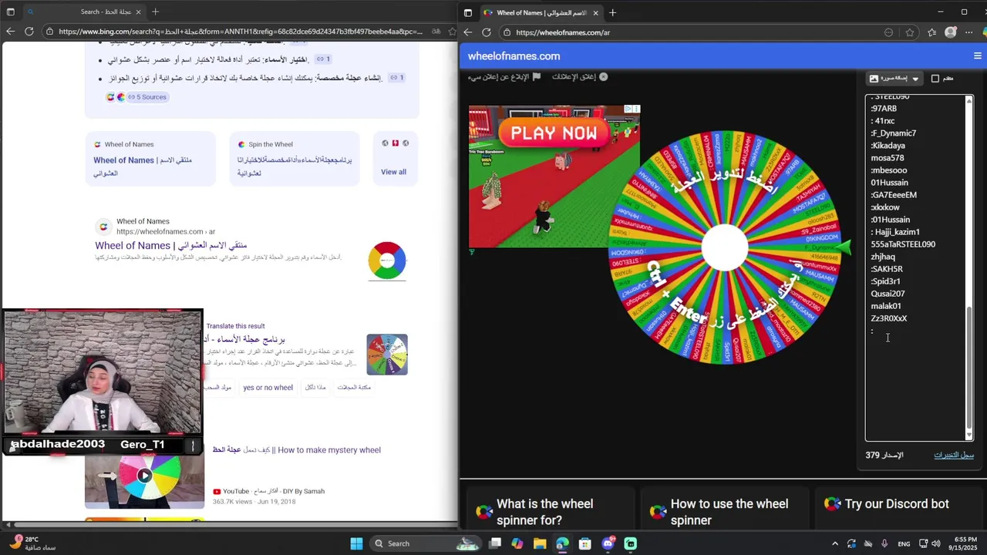Add wheelofnames page to favorites with star icon

(x=910, y=32)
